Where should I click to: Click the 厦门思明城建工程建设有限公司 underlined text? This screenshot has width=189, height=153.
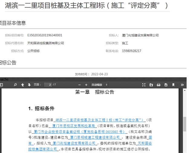pyautogui.click(x=95, y=138)
